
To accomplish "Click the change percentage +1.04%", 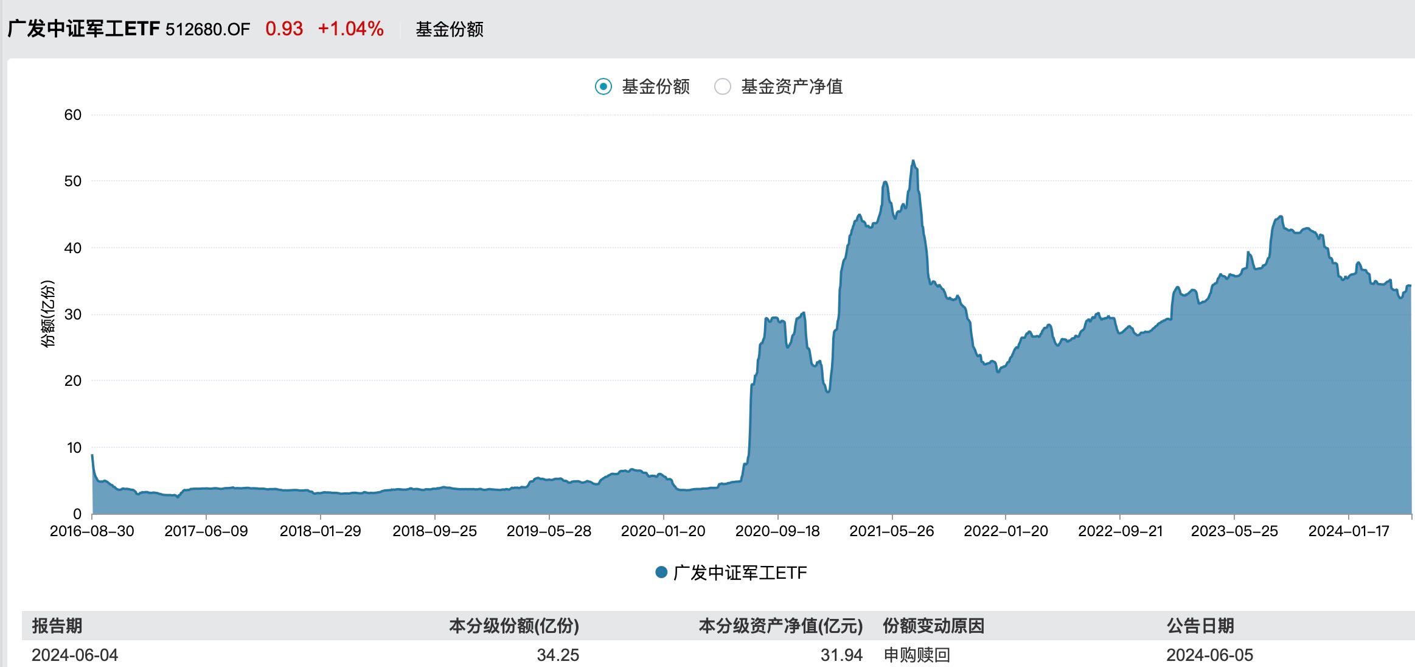I will (350, 29).
